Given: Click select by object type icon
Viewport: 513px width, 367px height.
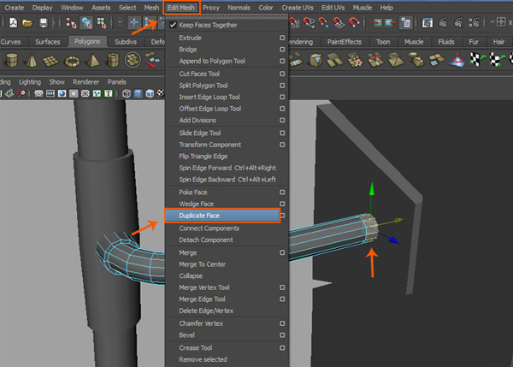Looking at the screenshot, I should pyautogui.click(x=86, y=22).
